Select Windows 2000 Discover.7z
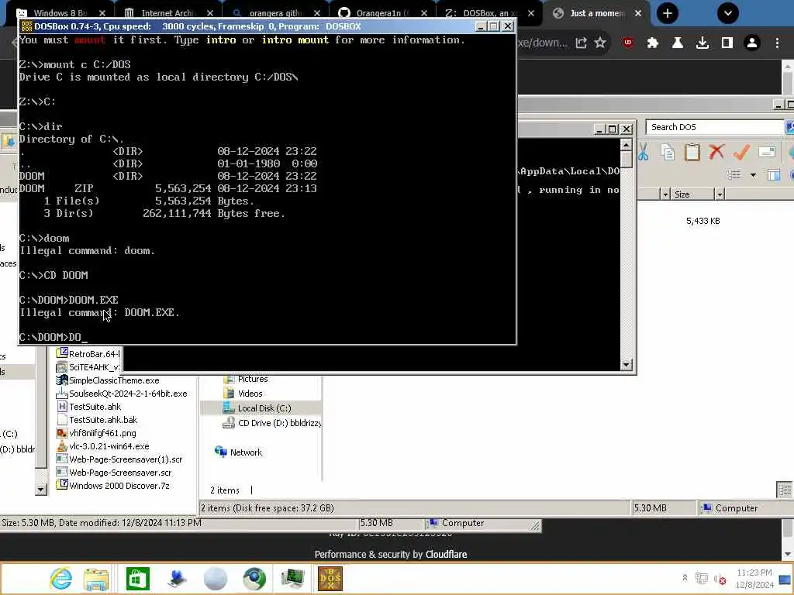 pos(113,485)
